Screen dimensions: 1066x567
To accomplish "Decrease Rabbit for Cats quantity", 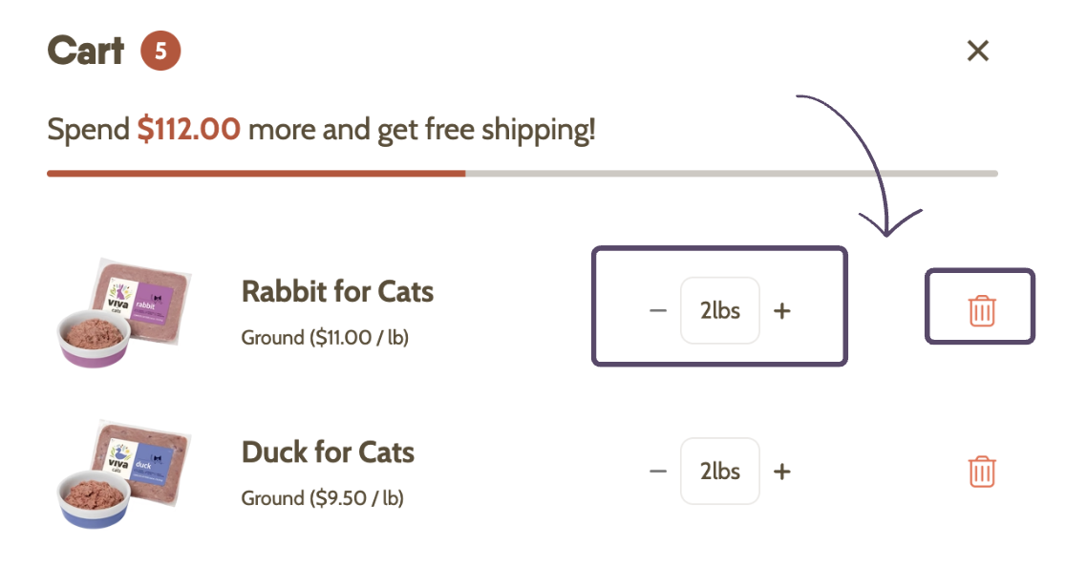I will point(657,311).
